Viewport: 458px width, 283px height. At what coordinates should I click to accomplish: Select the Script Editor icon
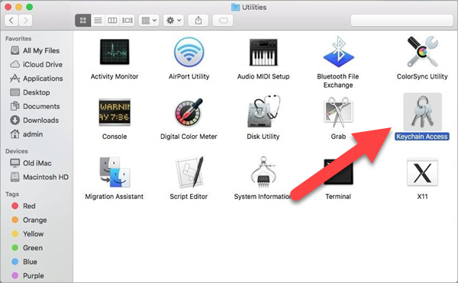[189, 172]
